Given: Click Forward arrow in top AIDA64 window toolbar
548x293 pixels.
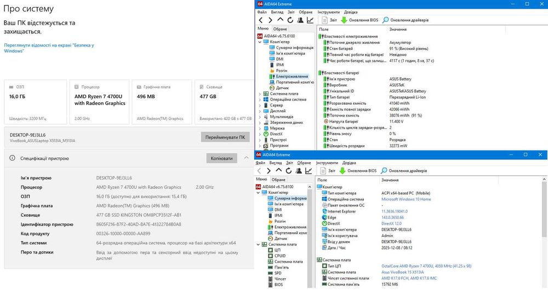Looking at the screenshot, I should tap(270, 20).
